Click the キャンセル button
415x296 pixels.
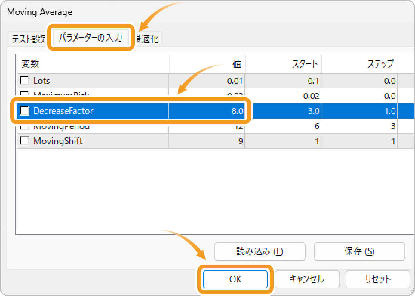pos(307,279)
